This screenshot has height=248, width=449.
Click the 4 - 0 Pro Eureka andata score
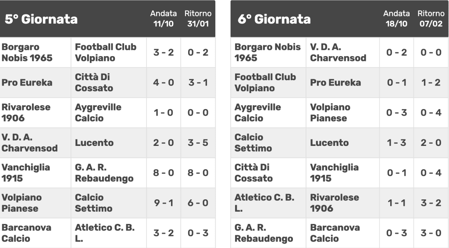click(x=164, y=83)
